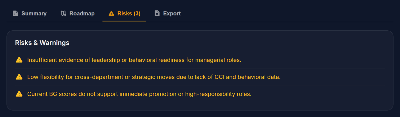400x117 pixels.
Task: Click warning icon beside BG scores risk
Action: (19, 94)
